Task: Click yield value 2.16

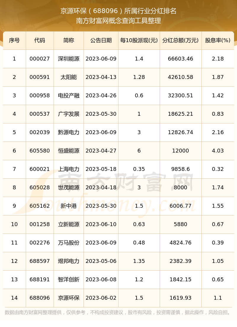Action: [x=218, y=132]
